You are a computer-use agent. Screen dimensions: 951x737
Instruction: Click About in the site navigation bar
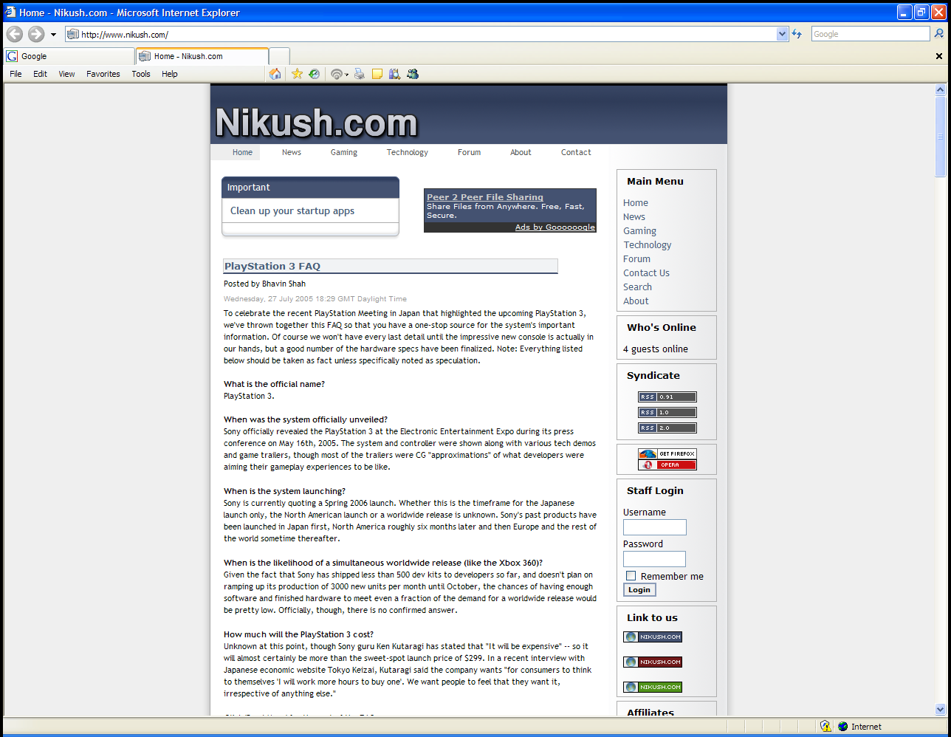coord(521,152)
